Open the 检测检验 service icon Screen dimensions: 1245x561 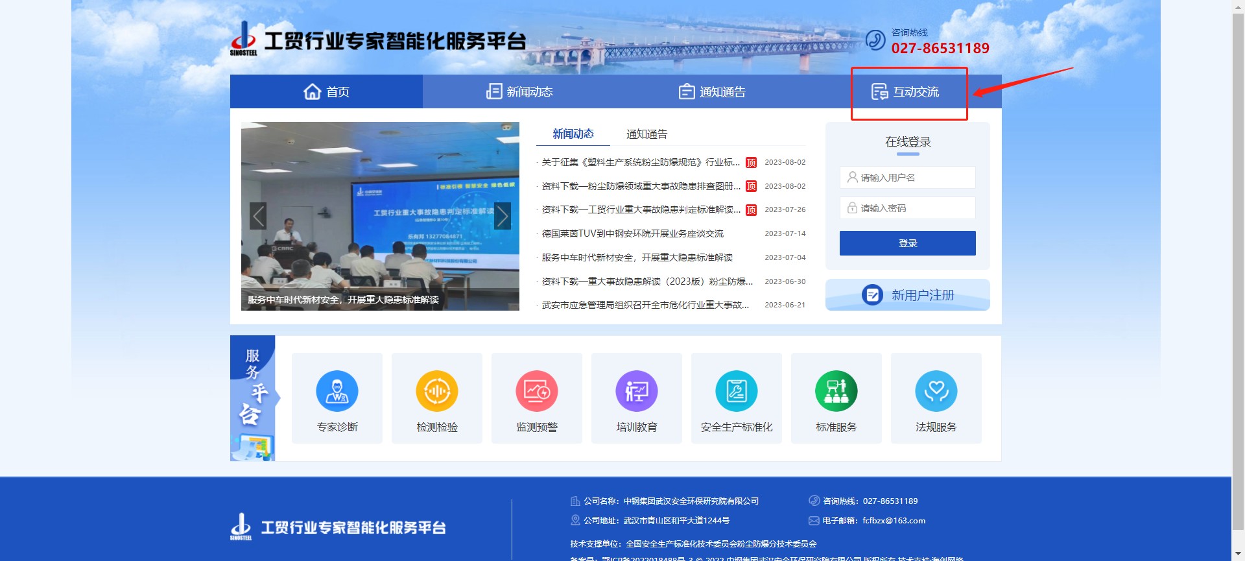(437, 391)
